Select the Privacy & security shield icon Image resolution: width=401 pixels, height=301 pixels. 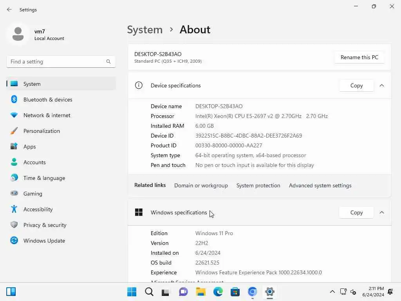coord(14,225)
